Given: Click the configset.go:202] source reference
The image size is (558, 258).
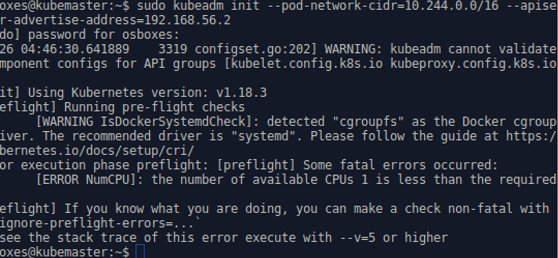Looking at the screenshot, I should coord(256,49).
